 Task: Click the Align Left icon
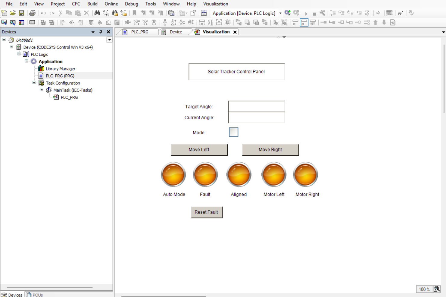click(63, 22)
